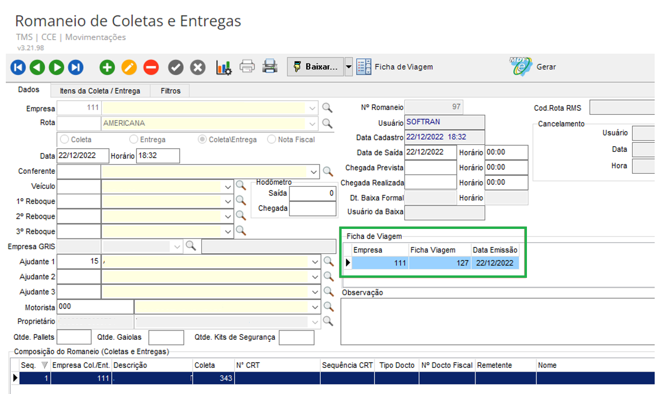Select the Coleta radio button
The height and width of the screenshot is (394, 660).
tap(64, 139)
